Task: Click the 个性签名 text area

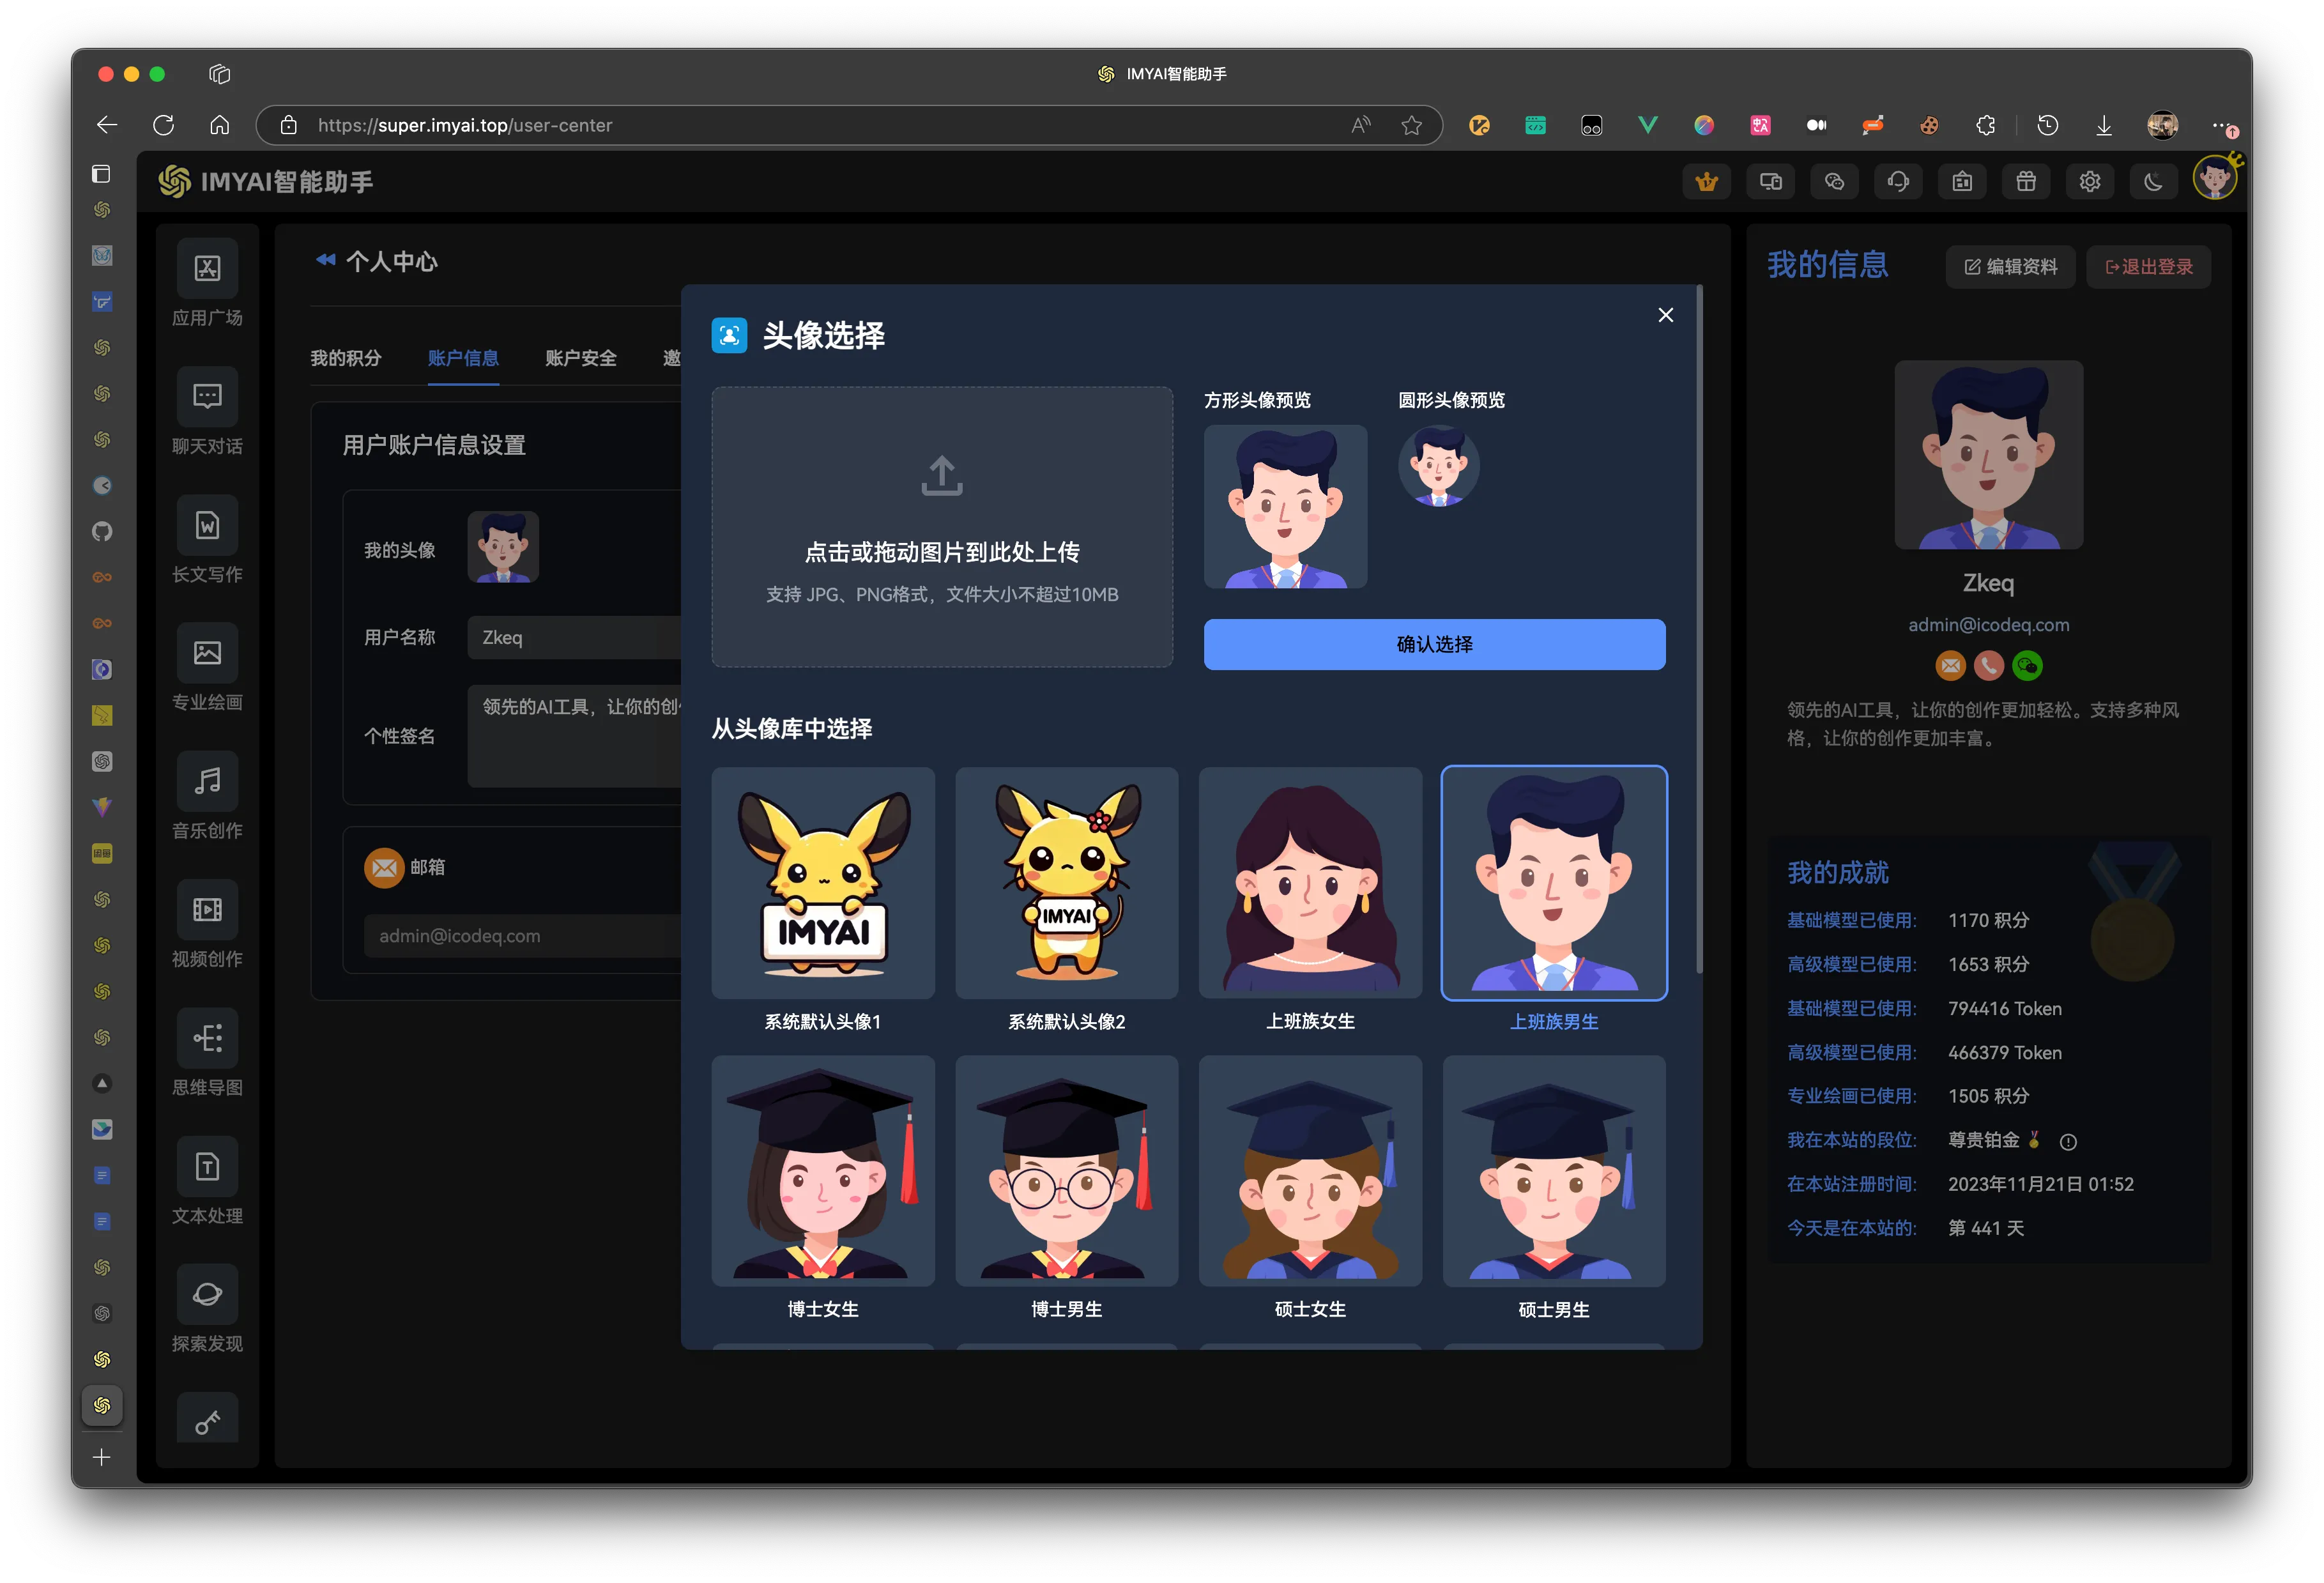Action: 575,736
